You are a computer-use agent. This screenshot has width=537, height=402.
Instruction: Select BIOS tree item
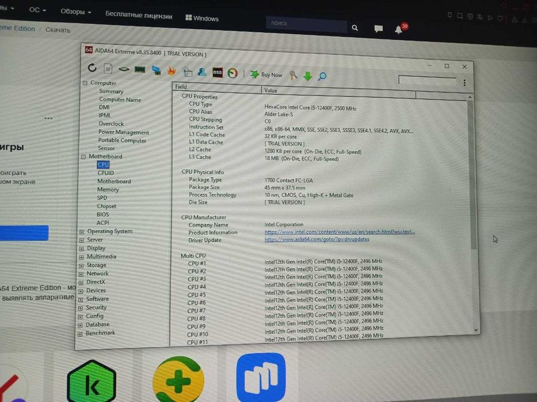(x=103, y=214)
